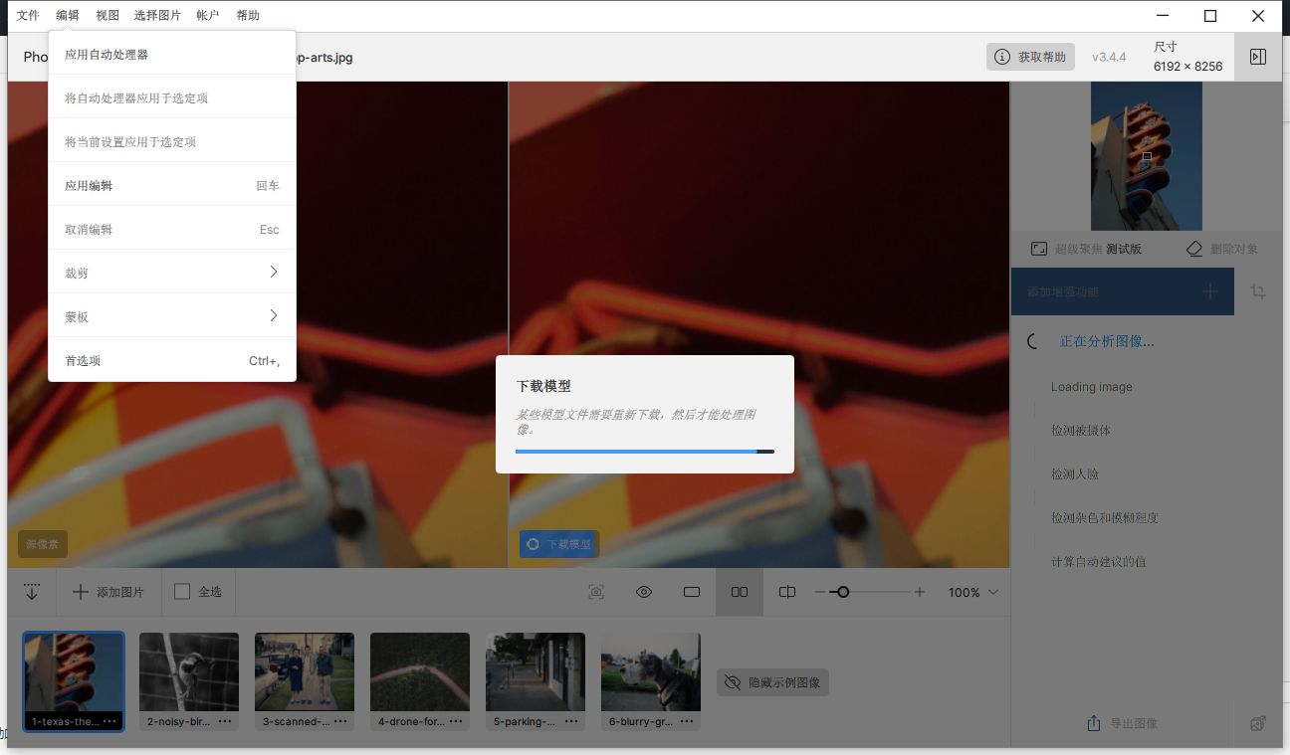The image size is (1290, 755).
Task: Open more options for 2-noisy-bir thumbnail
Action: click(225, 721)
